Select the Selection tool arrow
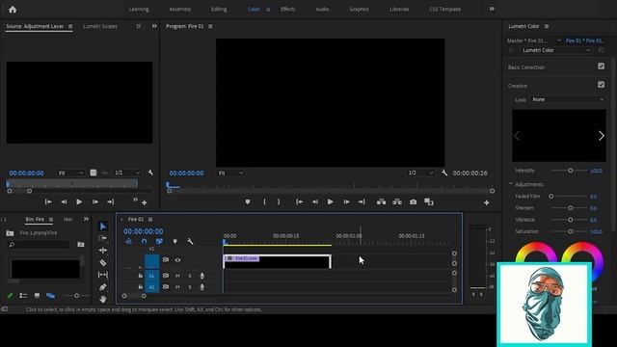The width and height of the screenshot is (617, 347). click(x=103, y=227)
